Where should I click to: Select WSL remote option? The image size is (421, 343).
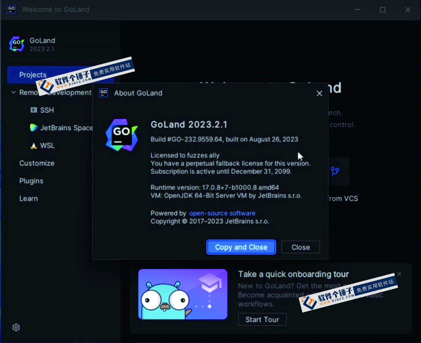[x=47, y=146]
